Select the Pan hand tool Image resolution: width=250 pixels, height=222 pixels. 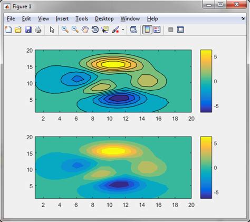click(x=85, y=30)
